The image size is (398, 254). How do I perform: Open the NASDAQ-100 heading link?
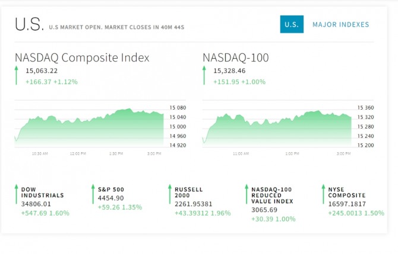[x=236, y=57]
